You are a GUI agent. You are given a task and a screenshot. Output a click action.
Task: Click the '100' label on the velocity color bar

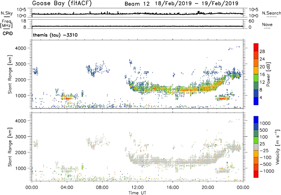[264, 137]
